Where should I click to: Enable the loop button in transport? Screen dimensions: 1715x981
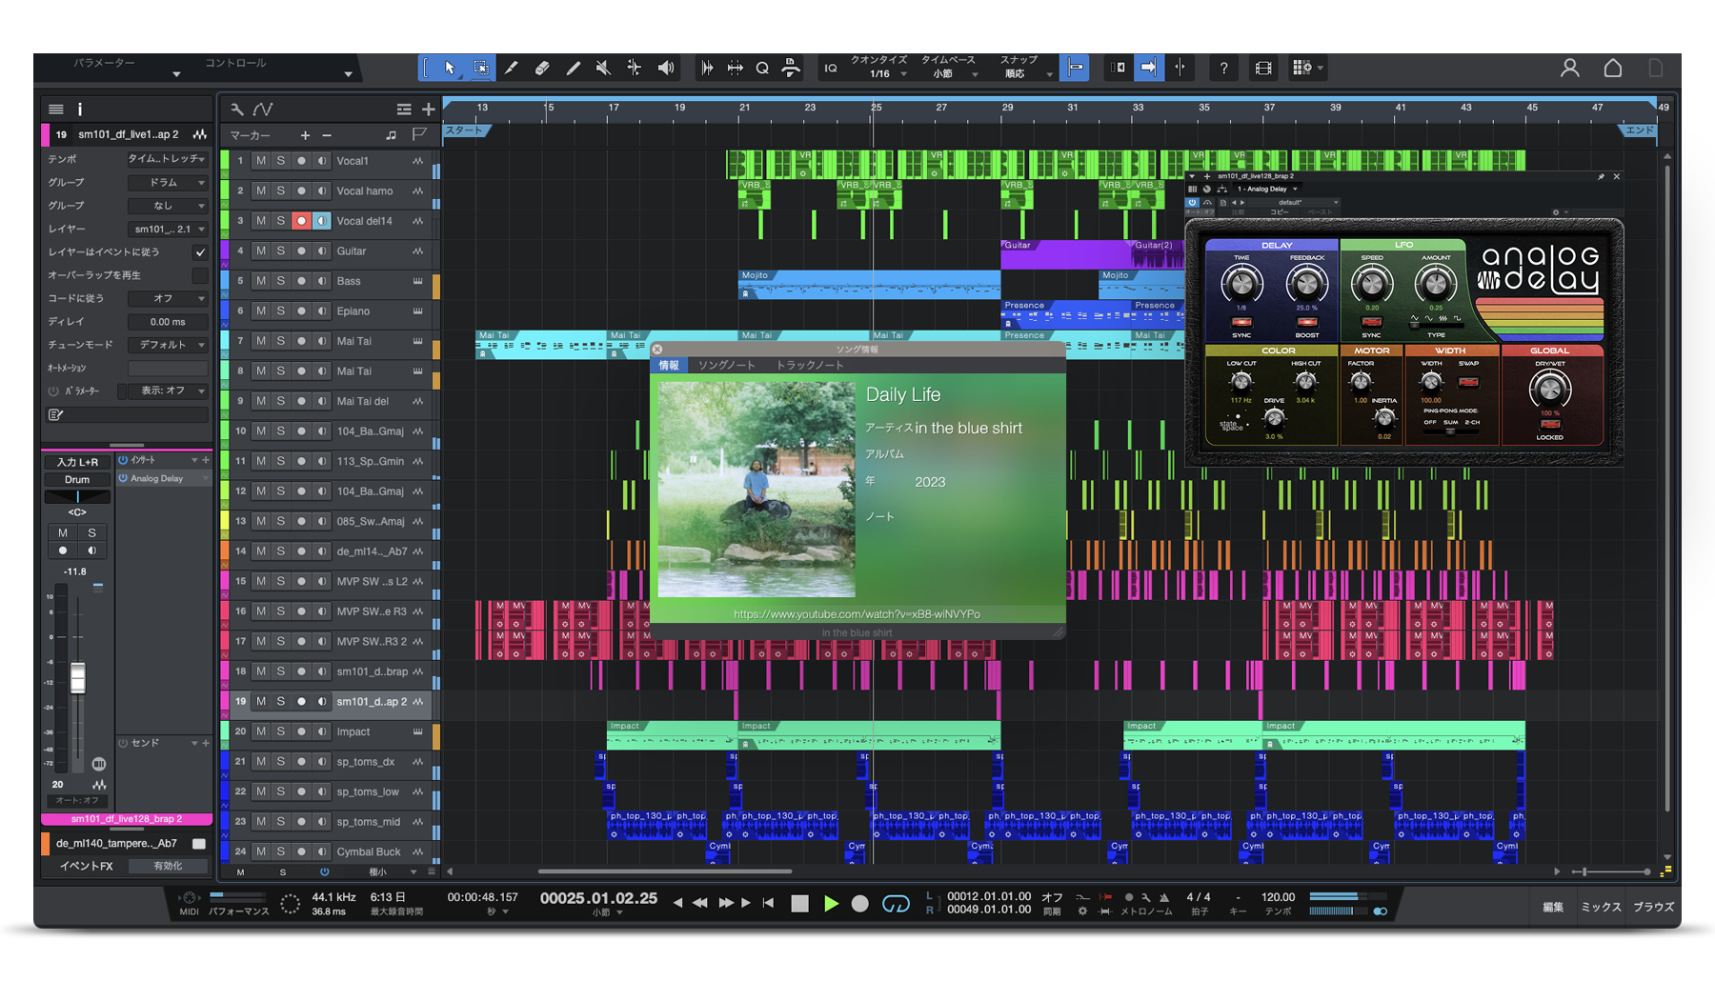point(896,904)
